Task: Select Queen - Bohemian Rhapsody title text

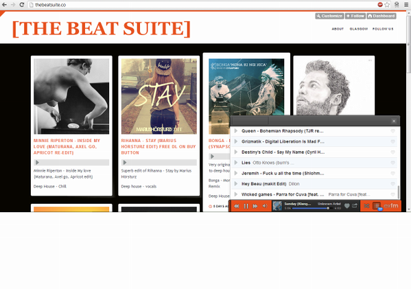Action: pyautogui.click(x=282, y=131)
